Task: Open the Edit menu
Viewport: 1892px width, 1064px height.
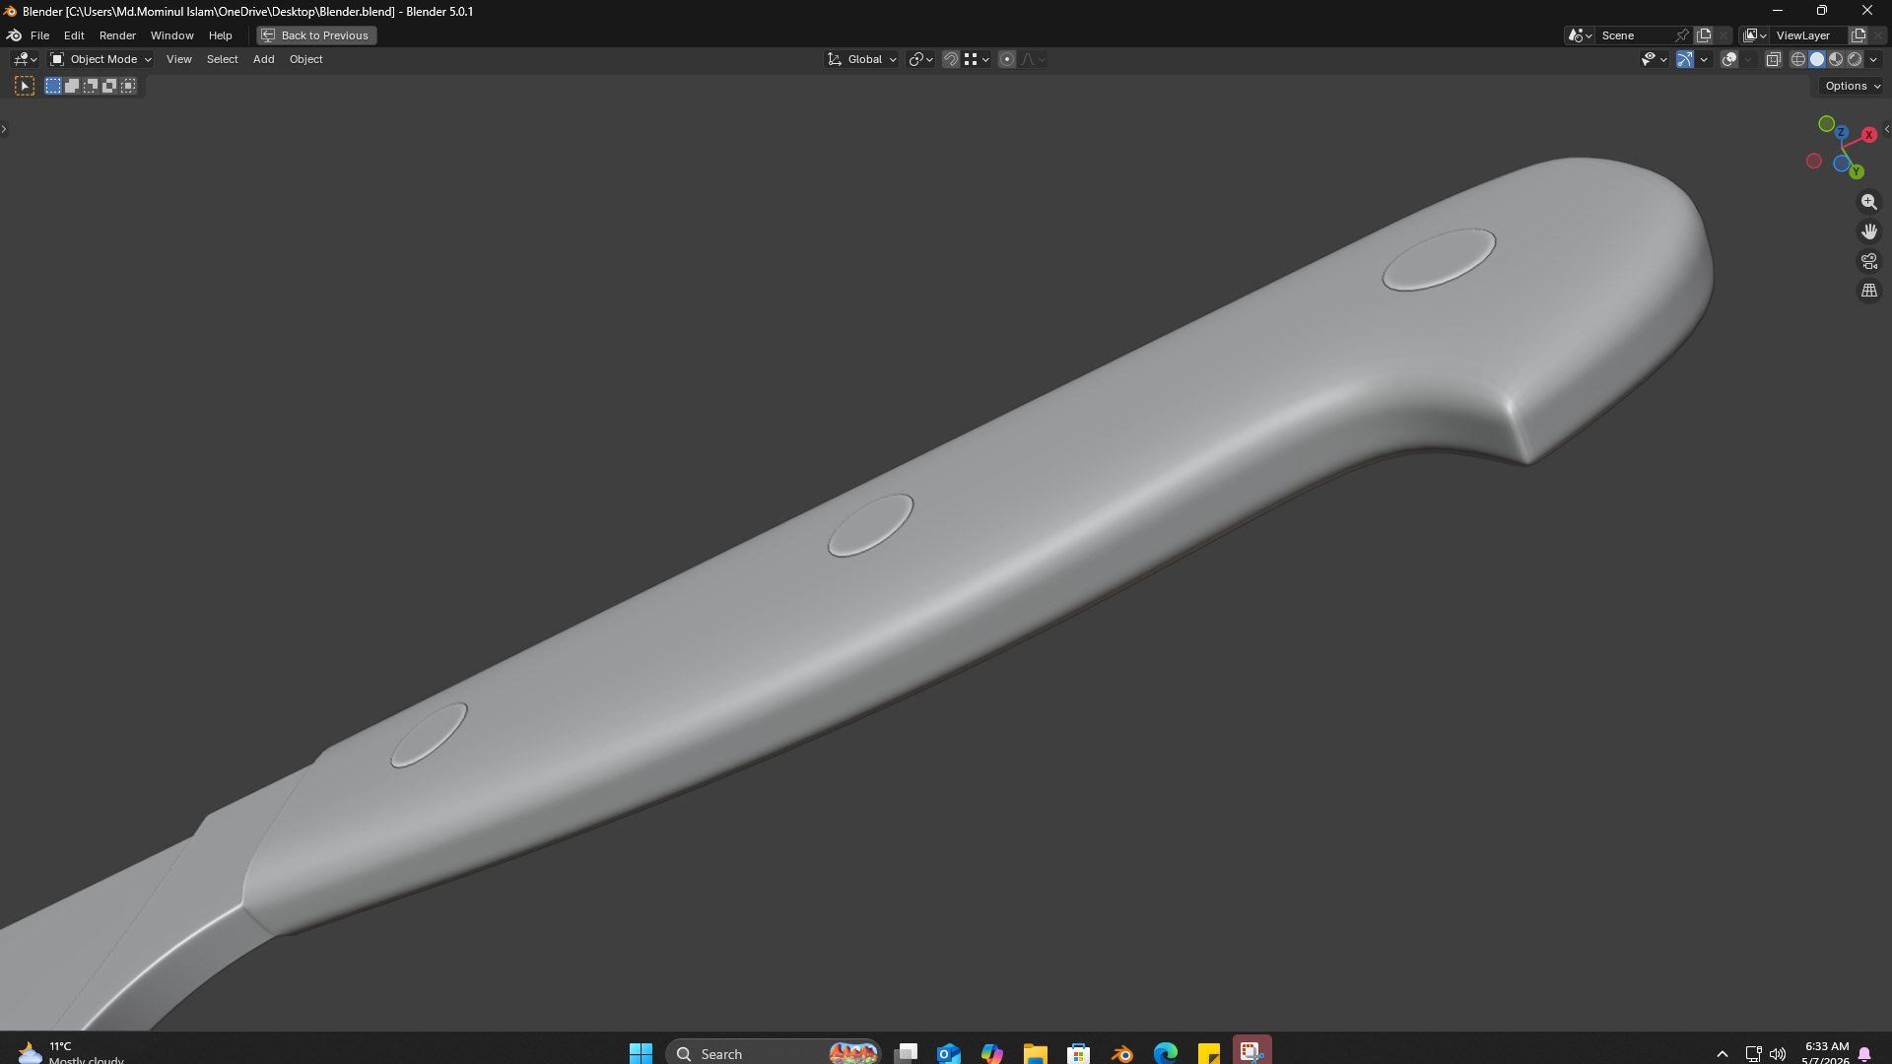Action: pyautogui.click(x=74, y=35)
